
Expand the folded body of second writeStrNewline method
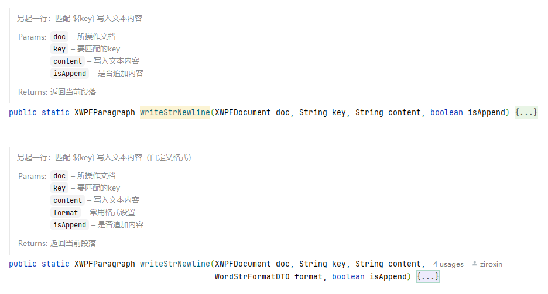(x=428, y=276)
